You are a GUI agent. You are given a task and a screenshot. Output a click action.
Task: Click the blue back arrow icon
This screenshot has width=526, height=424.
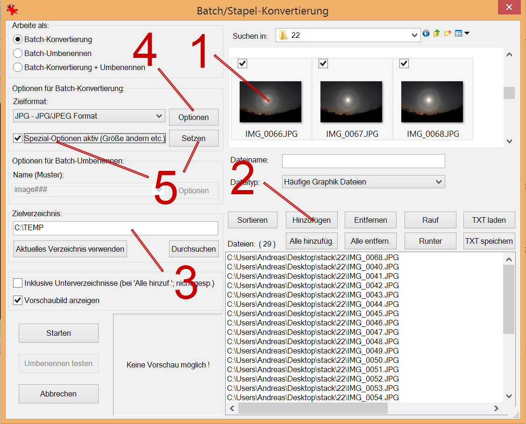click(426, 34)
